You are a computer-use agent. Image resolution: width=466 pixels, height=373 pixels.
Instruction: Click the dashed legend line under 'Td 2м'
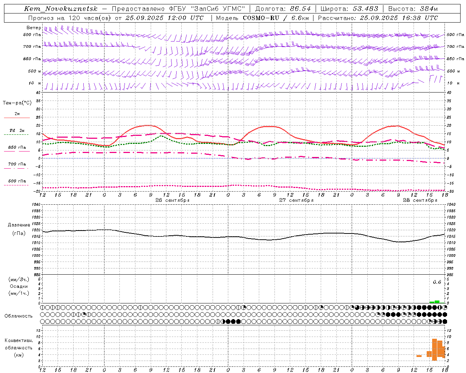point(16,135)
